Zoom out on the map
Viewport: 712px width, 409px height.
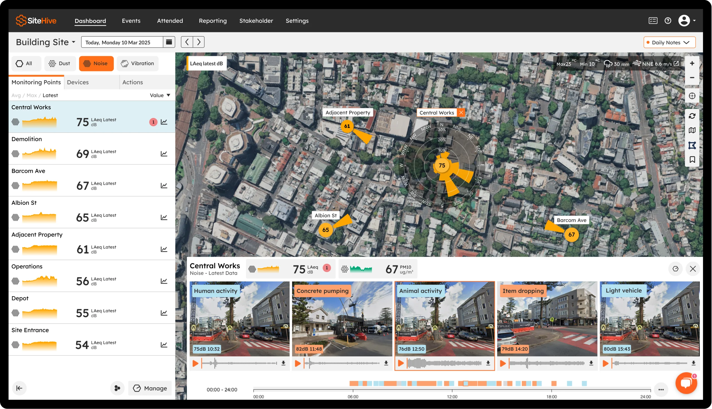[x=692, y=78]
